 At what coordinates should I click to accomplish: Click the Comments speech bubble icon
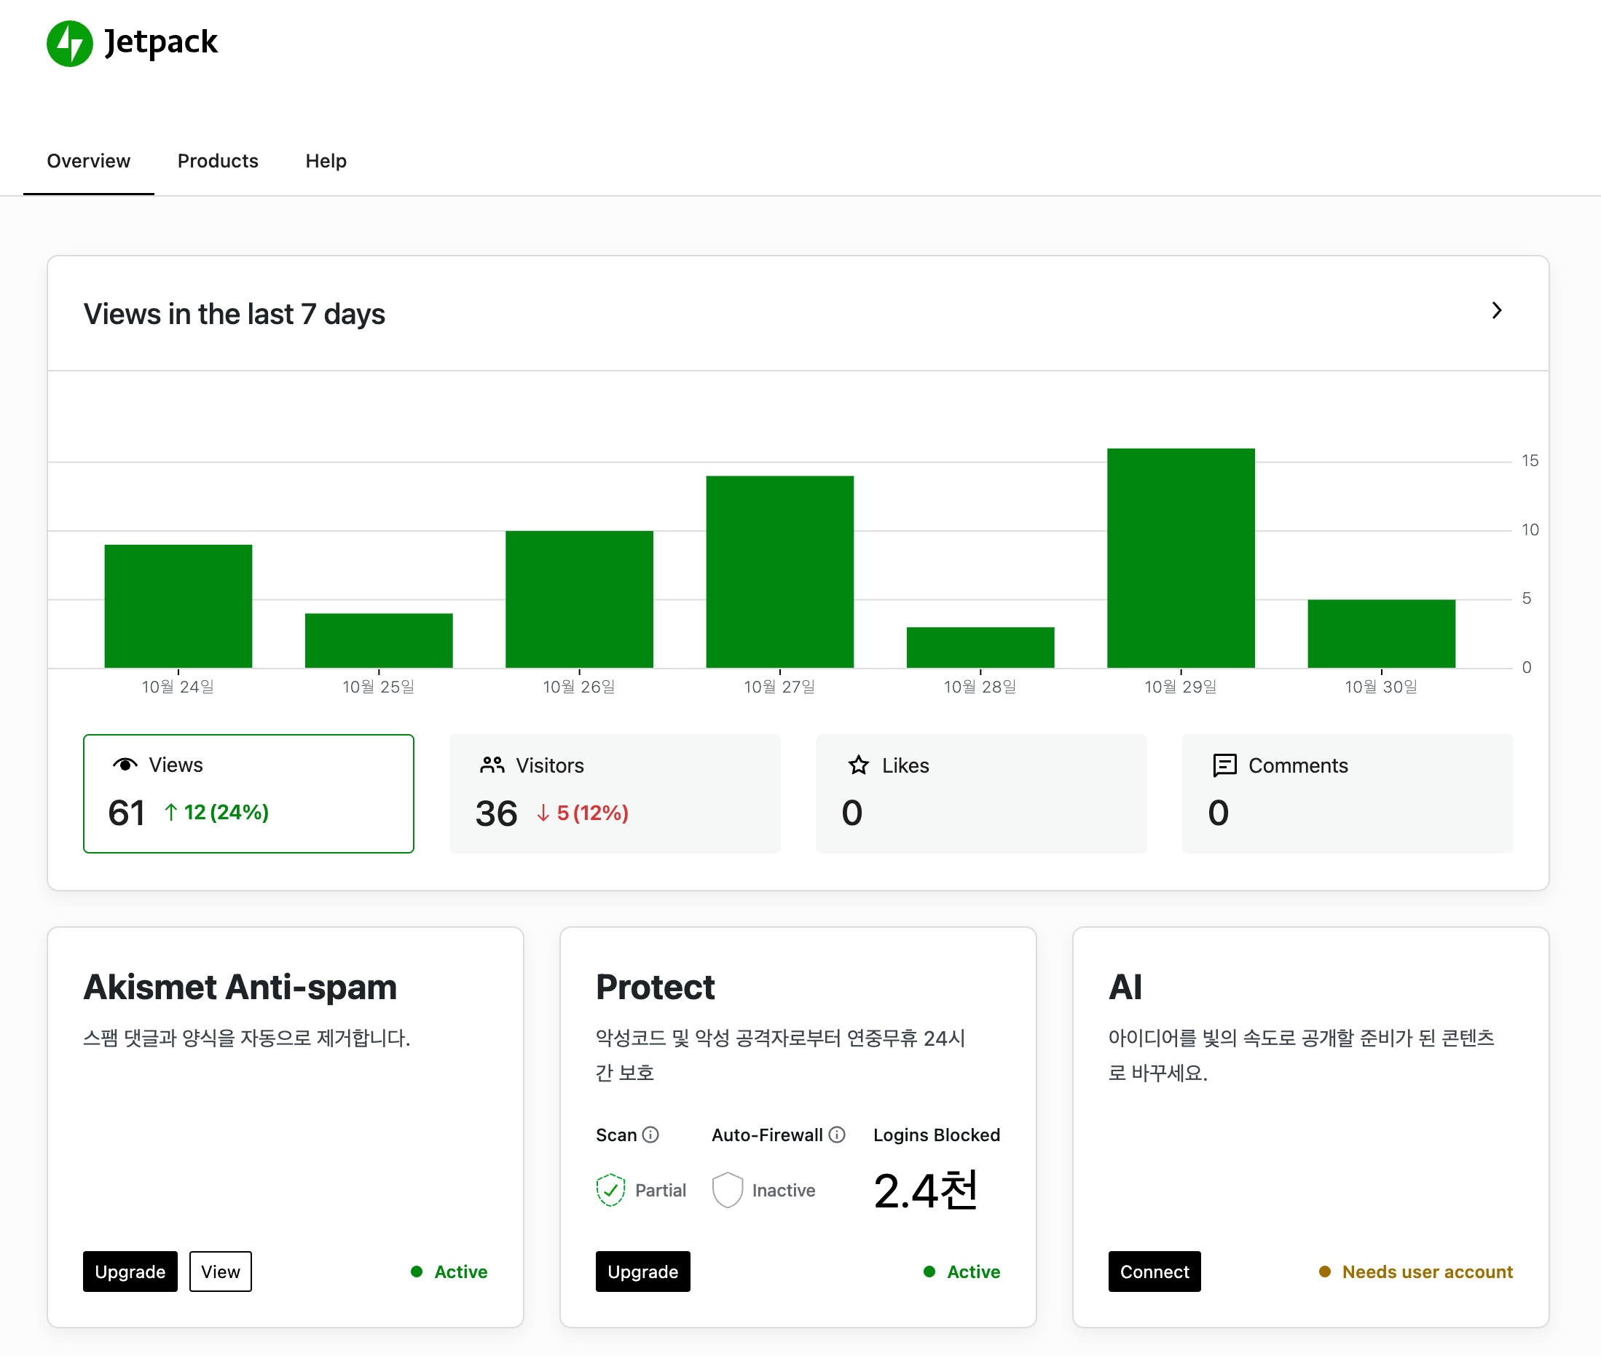[x=1224, y=765]
